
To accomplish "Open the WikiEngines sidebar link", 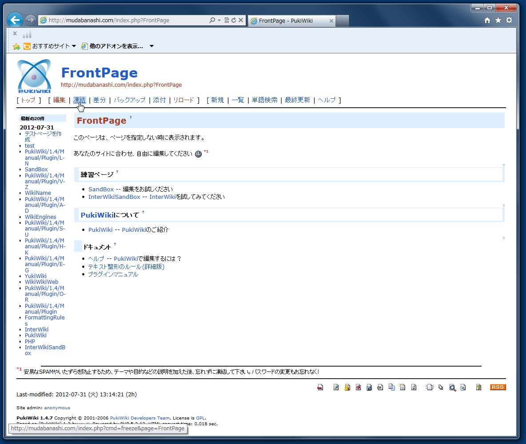I will (x=40, y=217).
